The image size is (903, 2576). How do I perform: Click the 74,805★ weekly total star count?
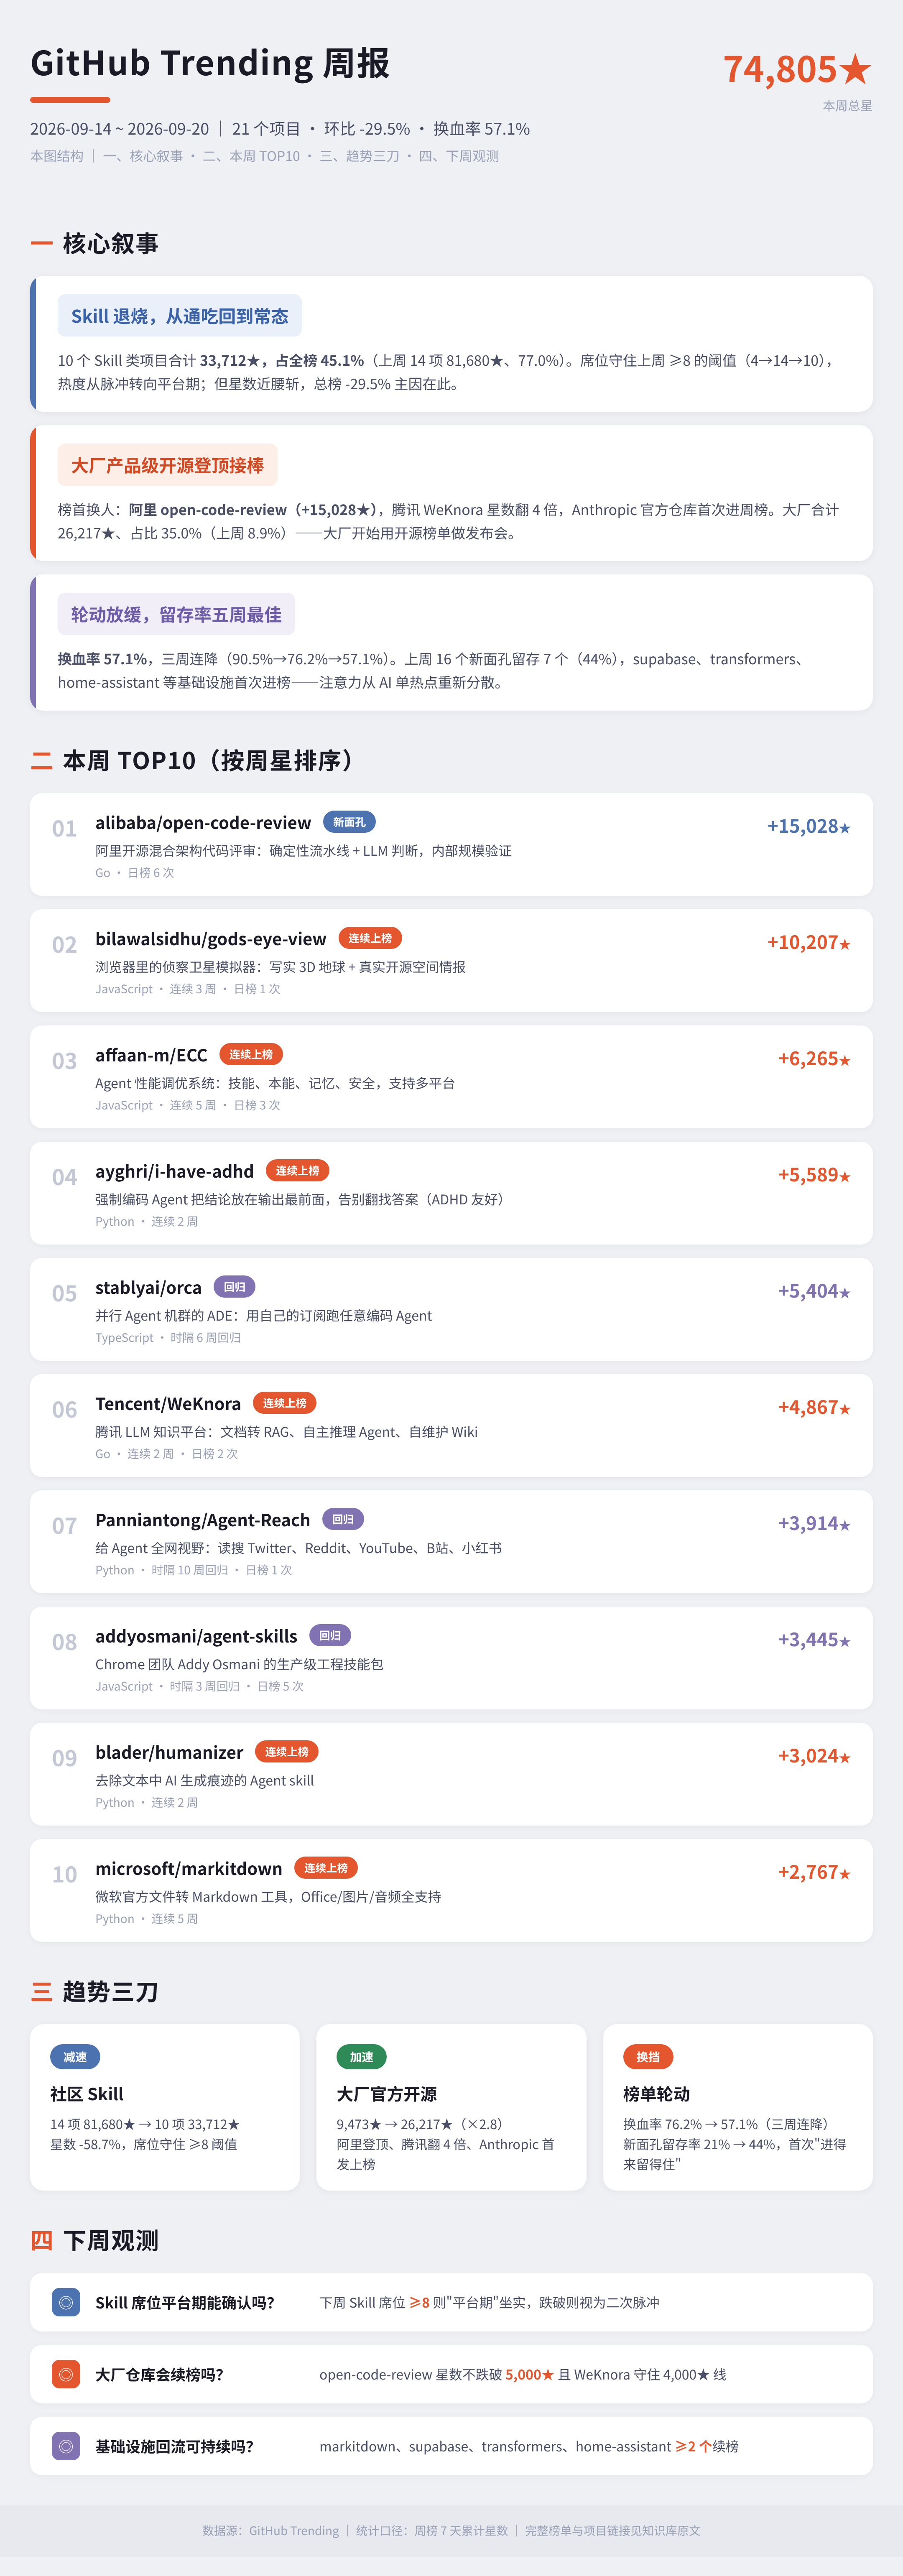[x=797, y=69]
